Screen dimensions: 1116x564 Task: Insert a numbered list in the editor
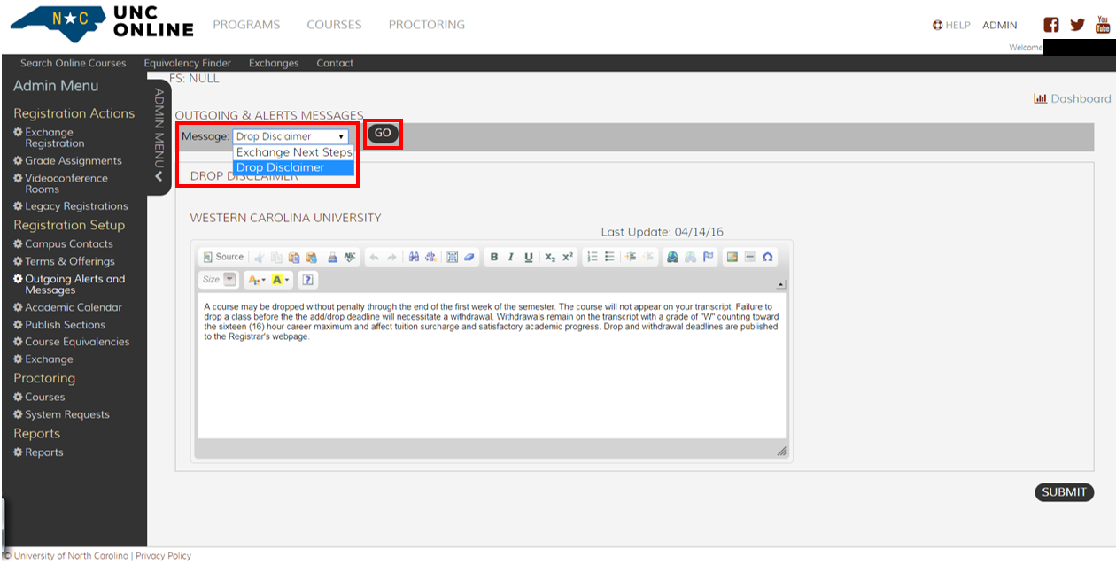[593, 257]
